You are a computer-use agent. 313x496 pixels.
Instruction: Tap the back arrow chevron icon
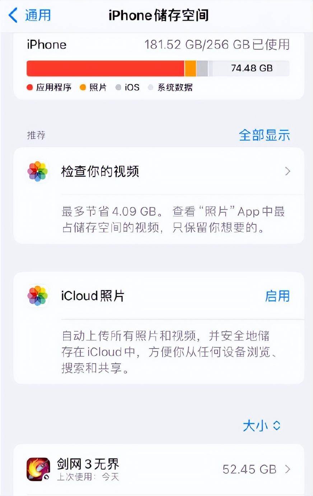point(13,15)
